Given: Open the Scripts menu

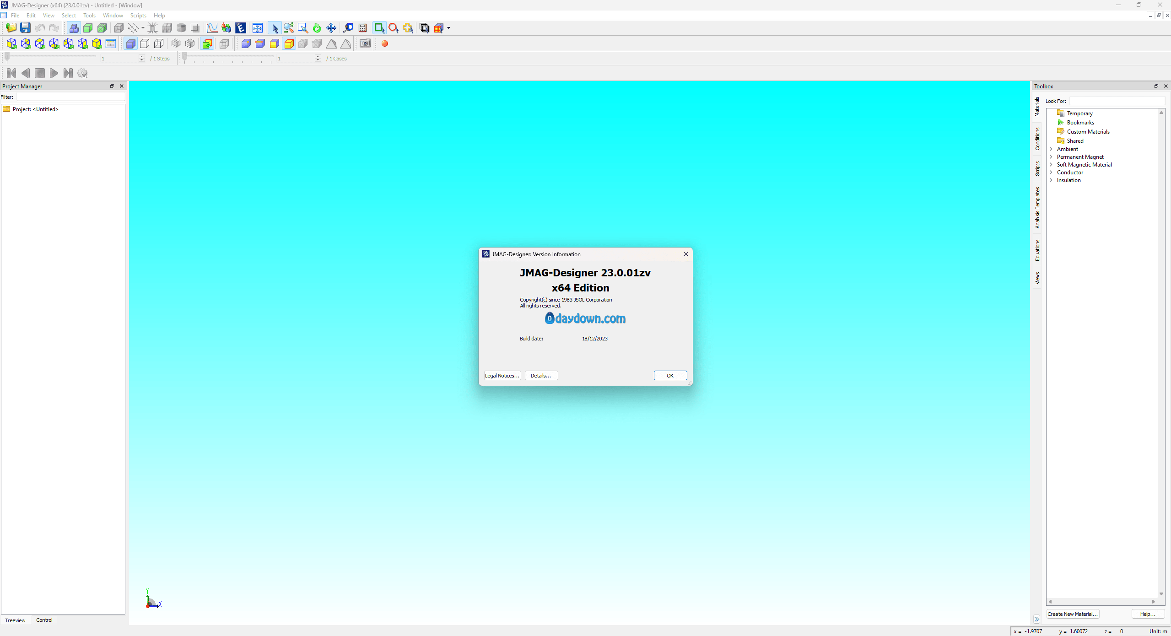Looking at the screenshot, I should point(138,16).
